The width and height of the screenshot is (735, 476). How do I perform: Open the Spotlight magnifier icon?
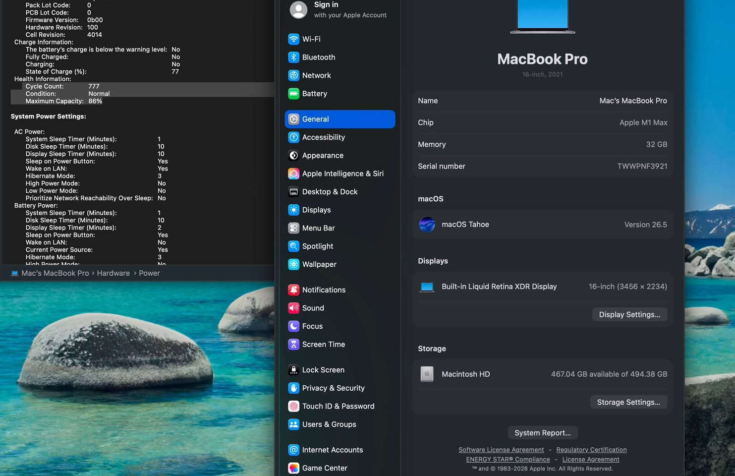(293, 246)
